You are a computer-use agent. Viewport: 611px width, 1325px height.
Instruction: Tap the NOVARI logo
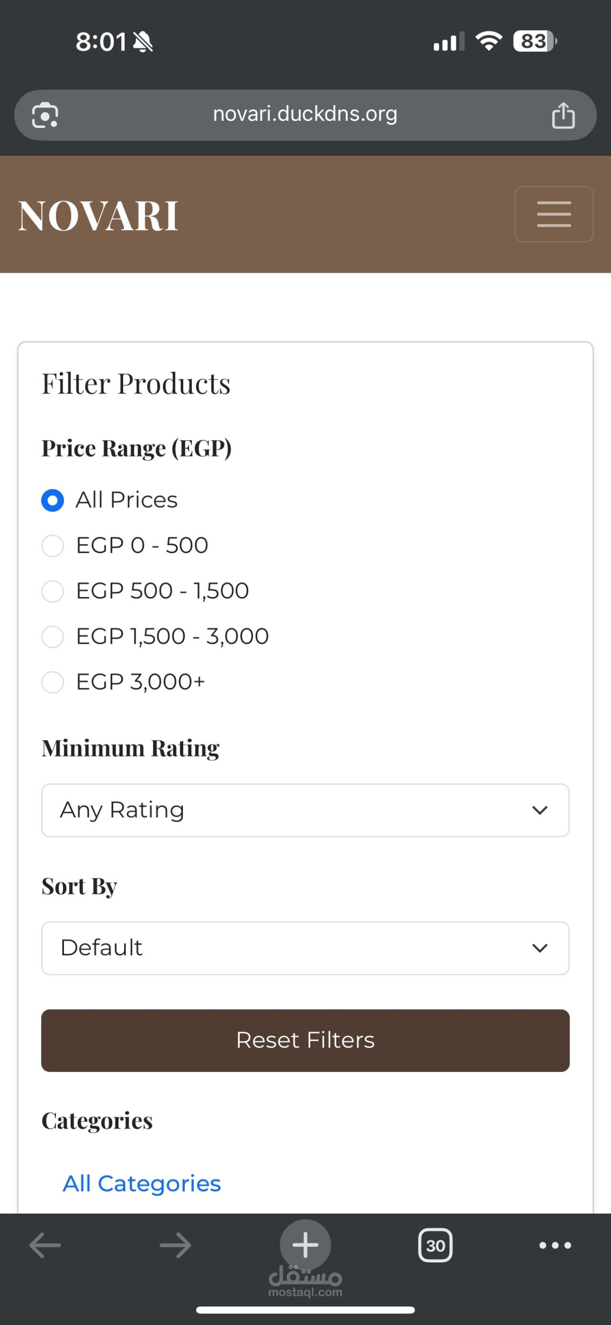[98, 215]
